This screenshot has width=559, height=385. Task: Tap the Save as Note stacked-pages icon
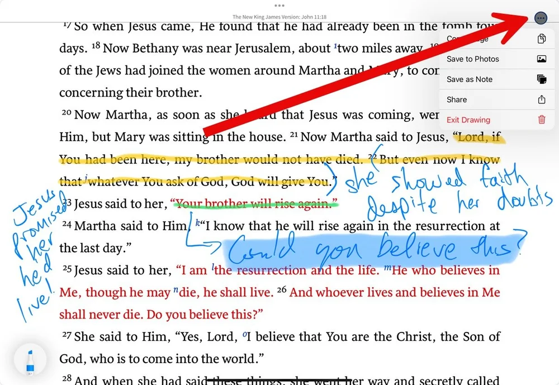point(542,79)
